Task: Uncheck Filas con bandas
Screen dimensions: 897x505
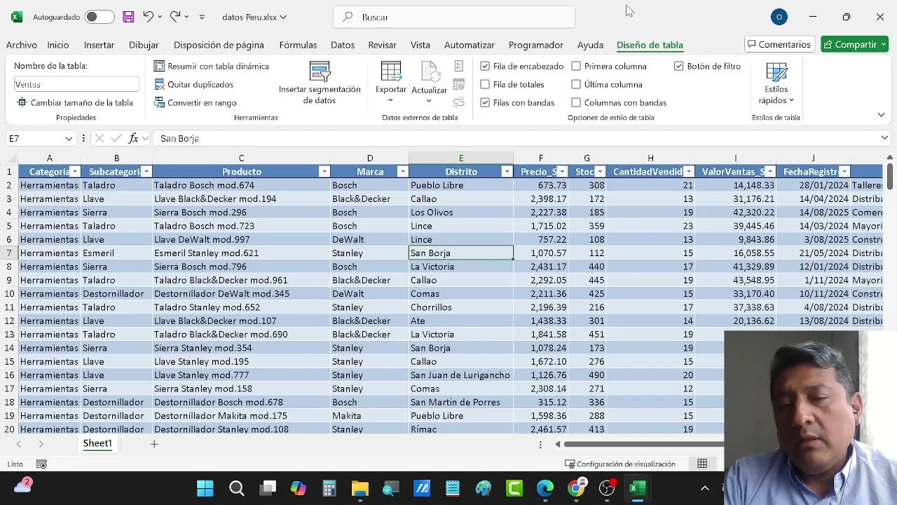Action: pyautogui.click(x=485, y=102)
